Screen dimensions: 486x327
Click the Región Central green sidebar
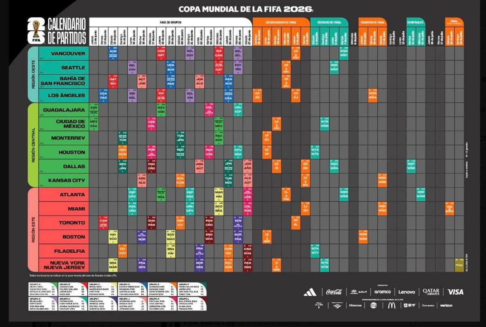click(x=33, y=145)
